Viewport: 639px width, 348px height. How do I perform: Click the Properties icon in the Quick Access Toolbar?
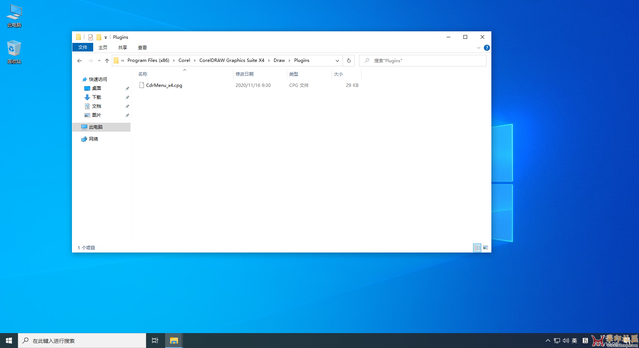90,37
